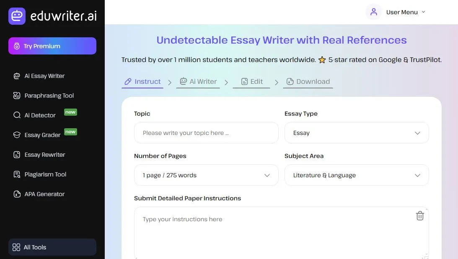This screenshot has width=458, height=259.
Task: Click the Ai Detector magnifier icon
Action: (x=17, y=115)
